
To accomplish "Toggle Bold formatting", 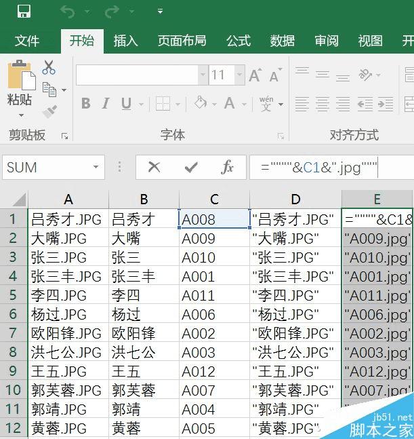I will click(x=86, y=103).
